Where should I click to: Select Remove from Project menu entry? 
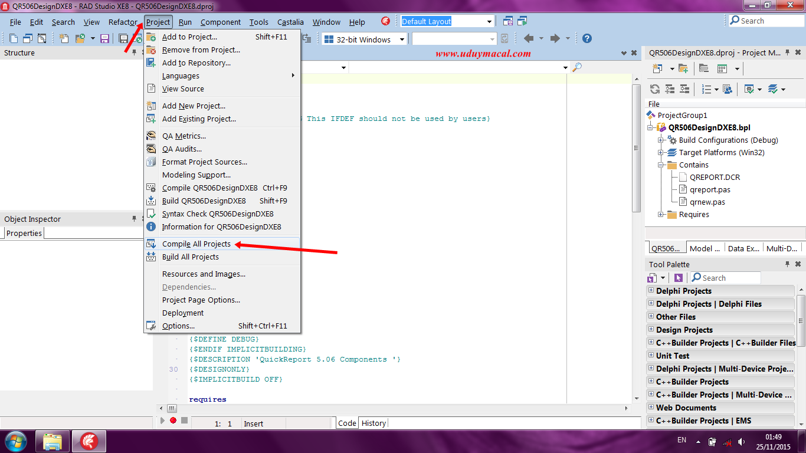(222, 50)
